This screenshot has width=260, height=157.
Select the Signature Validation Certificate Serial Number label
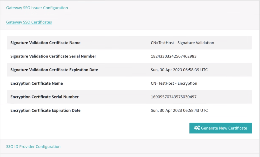[x=53, y=56]
